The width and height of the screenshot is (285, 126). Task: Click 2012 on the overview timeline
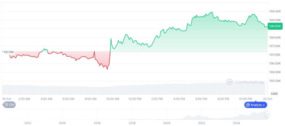coord(28,123)
